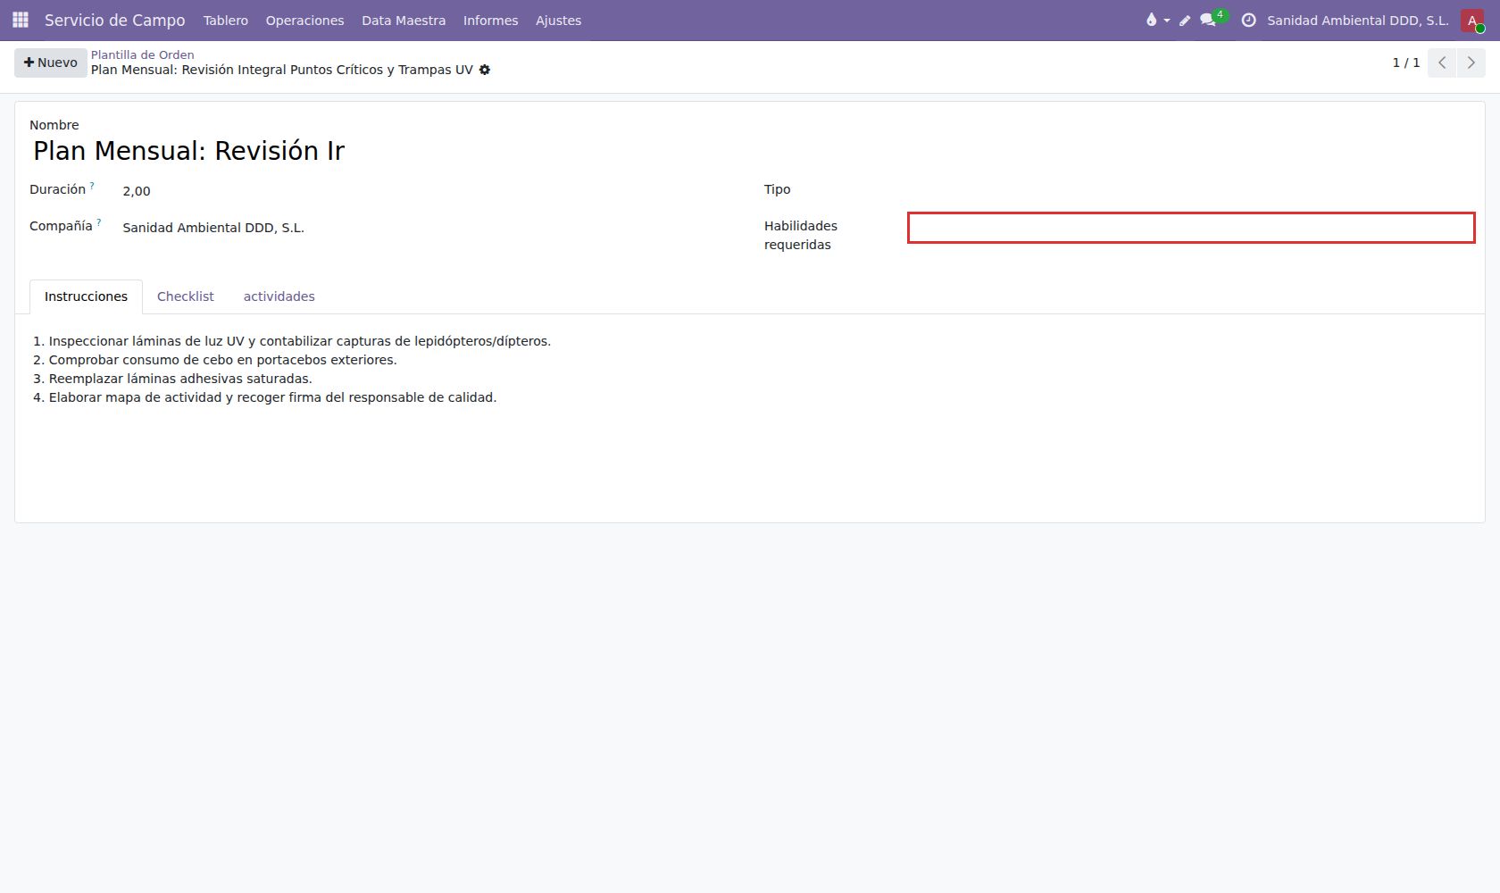
Task: Click the company name Sanidad Ambiental in navbar
Action: click(x=1357, y=21)
